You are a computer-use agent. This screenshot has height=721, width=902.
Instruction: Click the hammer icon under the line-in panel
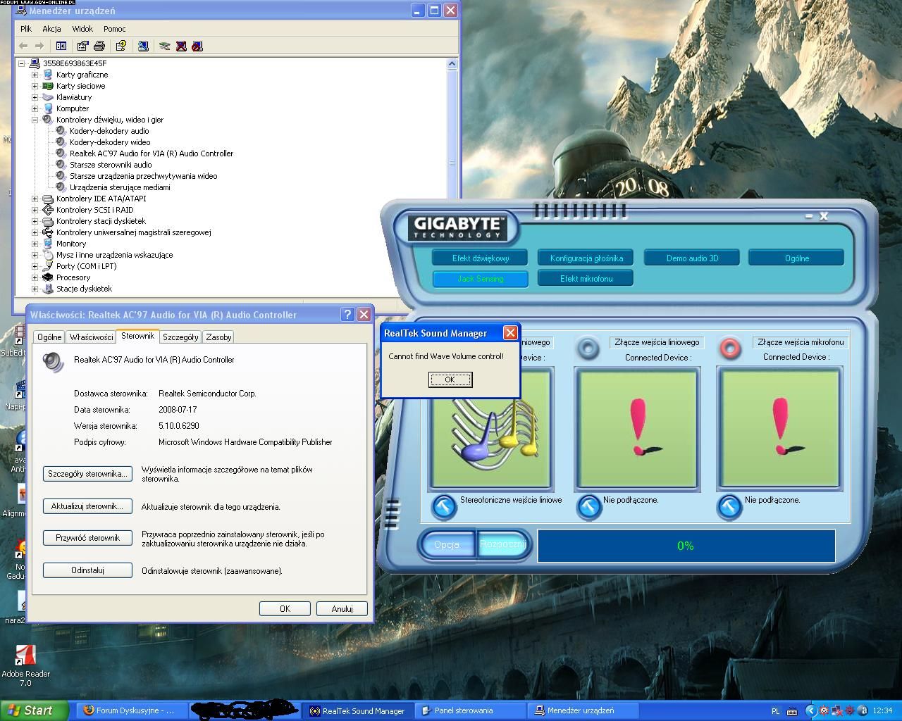coord(588,506)
